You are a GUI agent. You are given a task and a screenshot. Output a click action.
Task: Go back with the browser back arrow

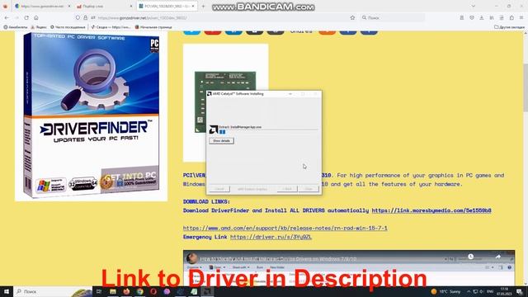(7, 17)
